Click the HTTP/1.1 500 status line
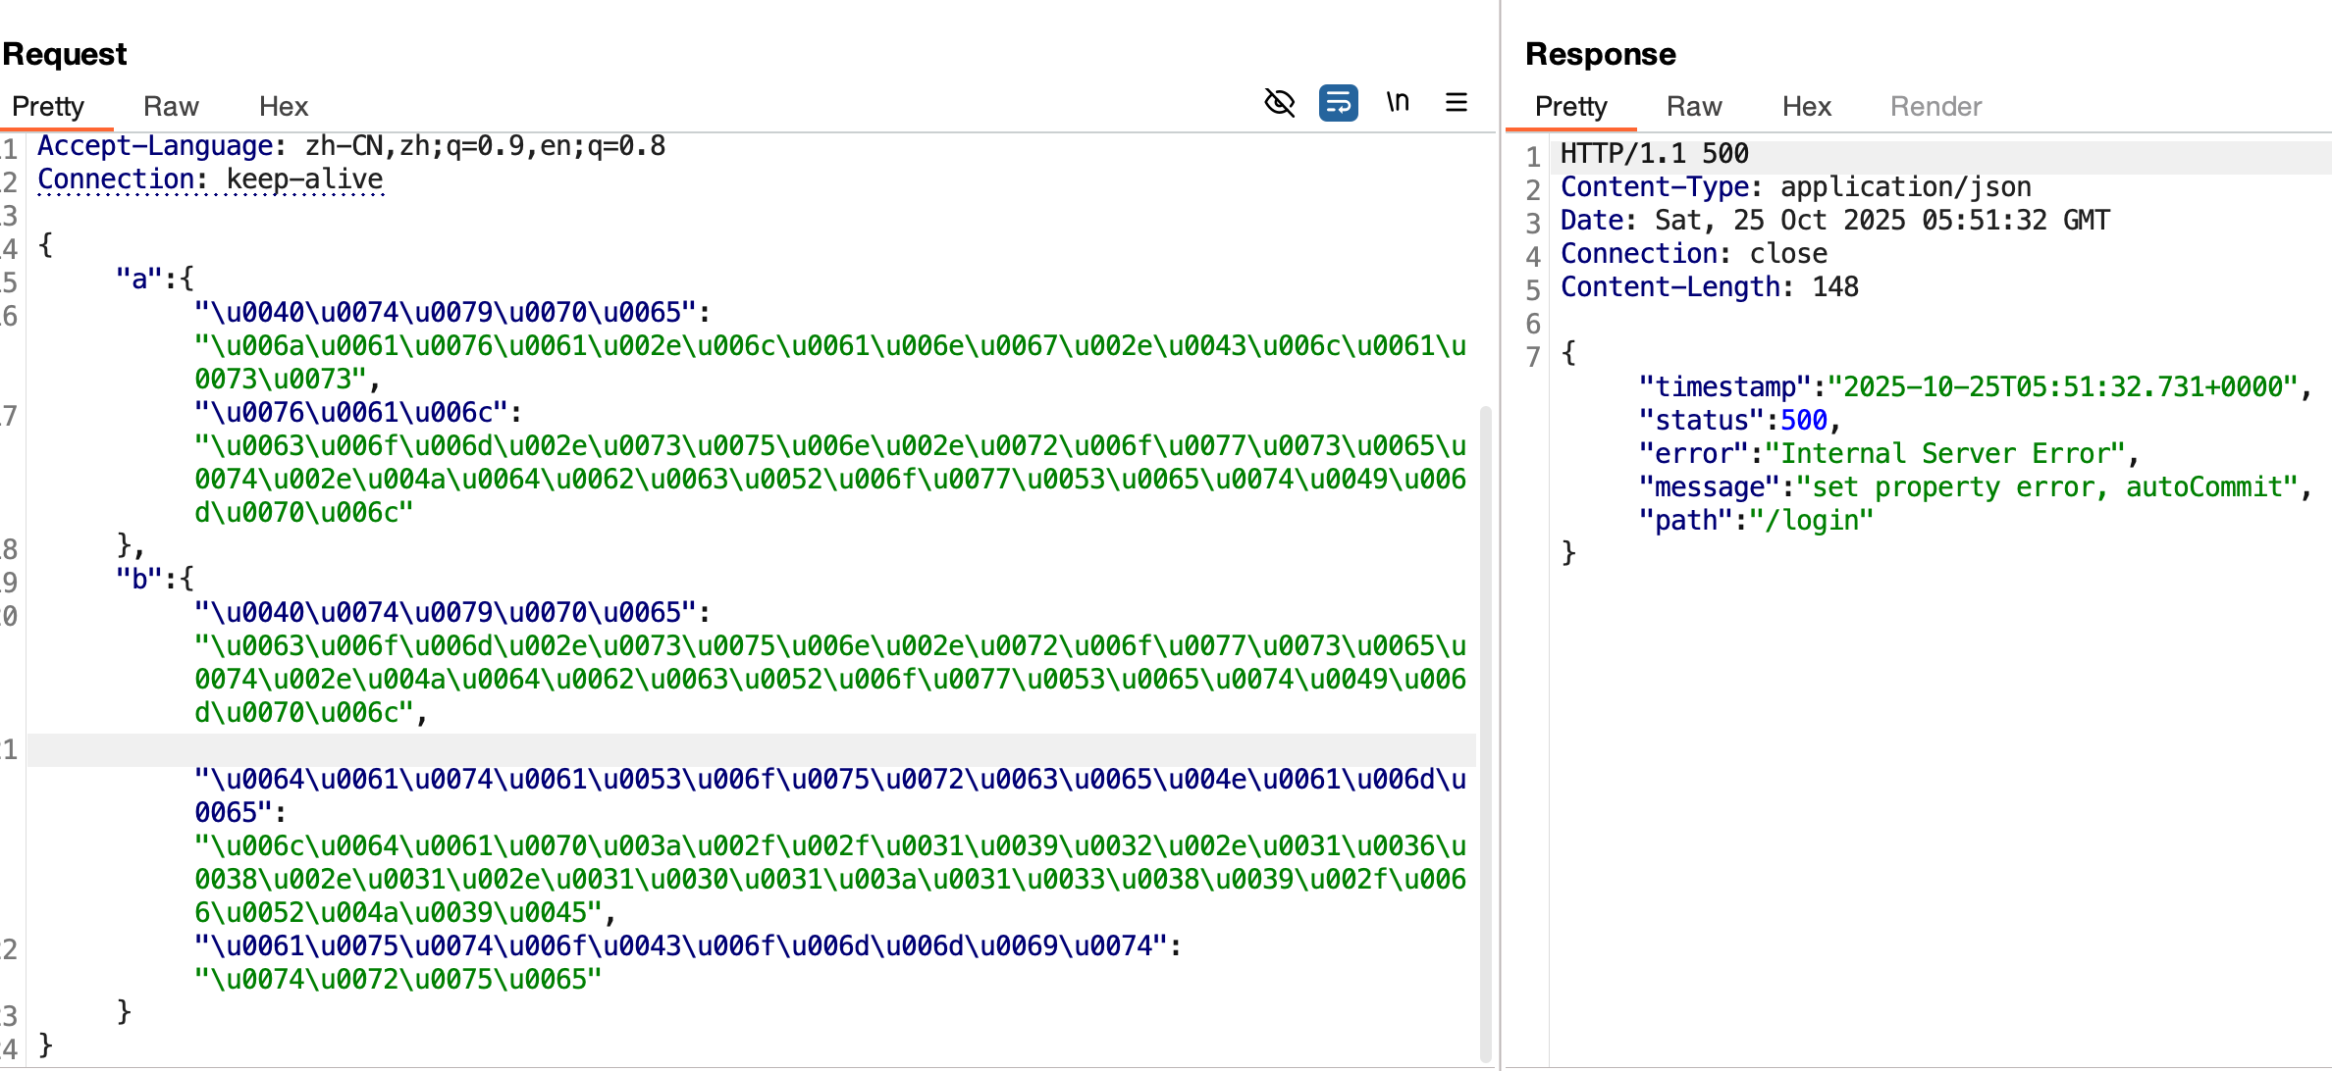 click(x=1654, y=154)
